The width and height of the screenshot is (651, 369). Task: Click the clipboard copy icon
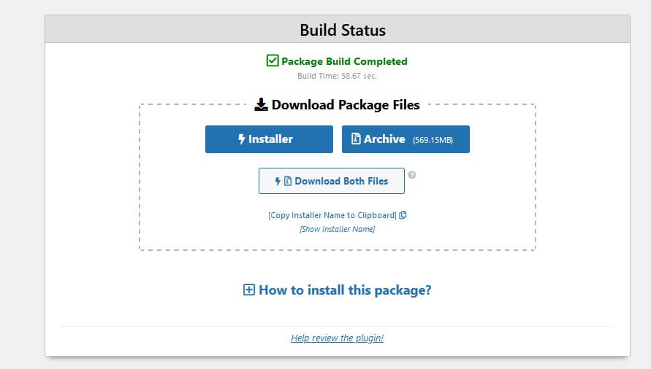403,215
